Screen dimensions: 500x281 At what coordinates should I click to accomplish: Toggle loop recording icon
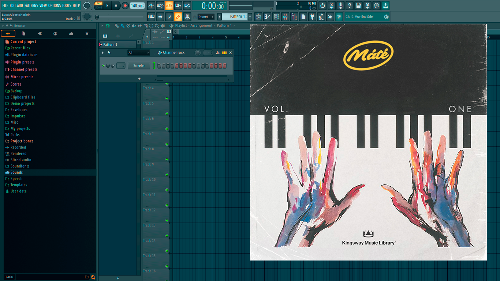pyautogui.click(x=187, y=5)
